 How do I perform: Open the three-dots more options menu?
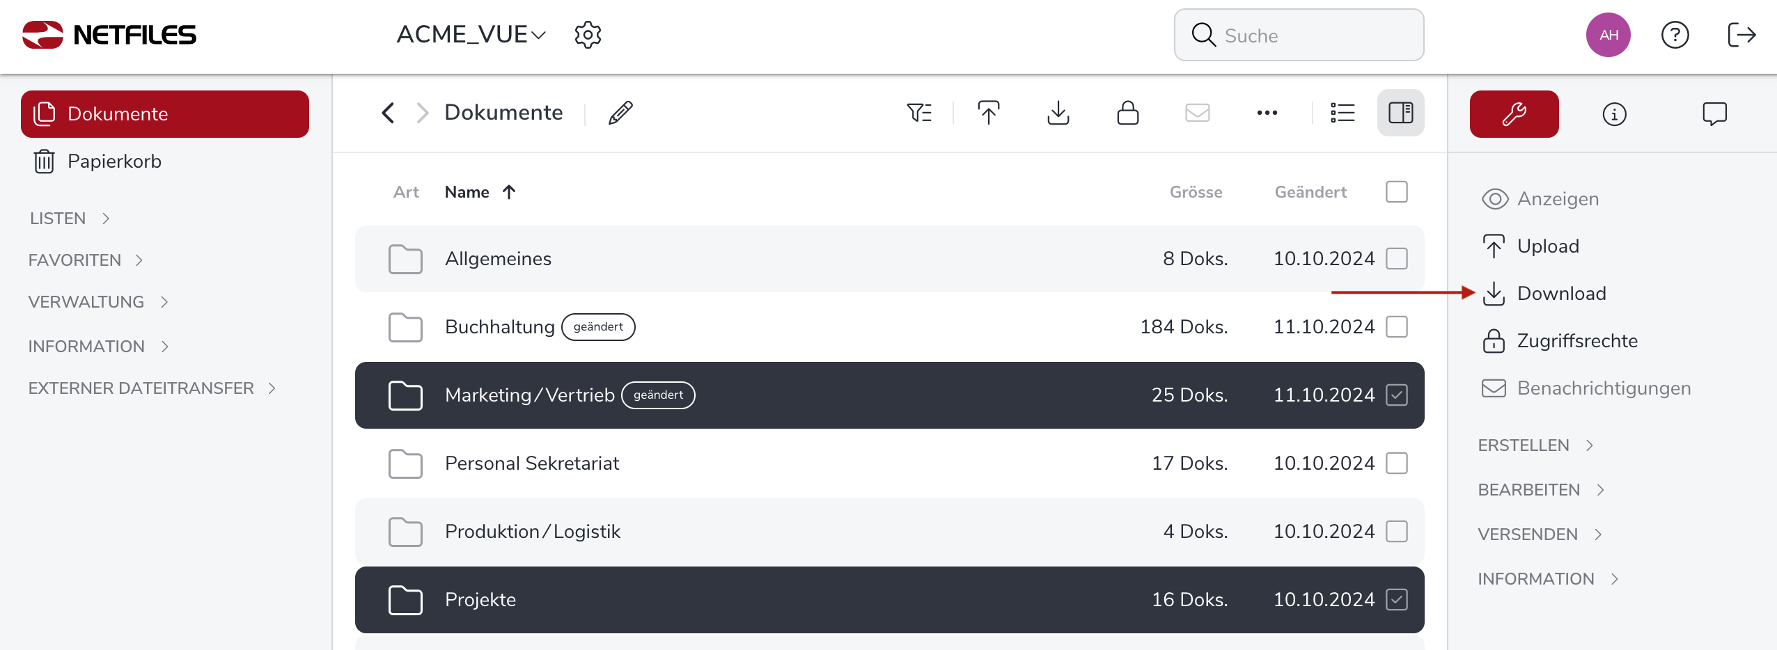tap(1267, 113)
